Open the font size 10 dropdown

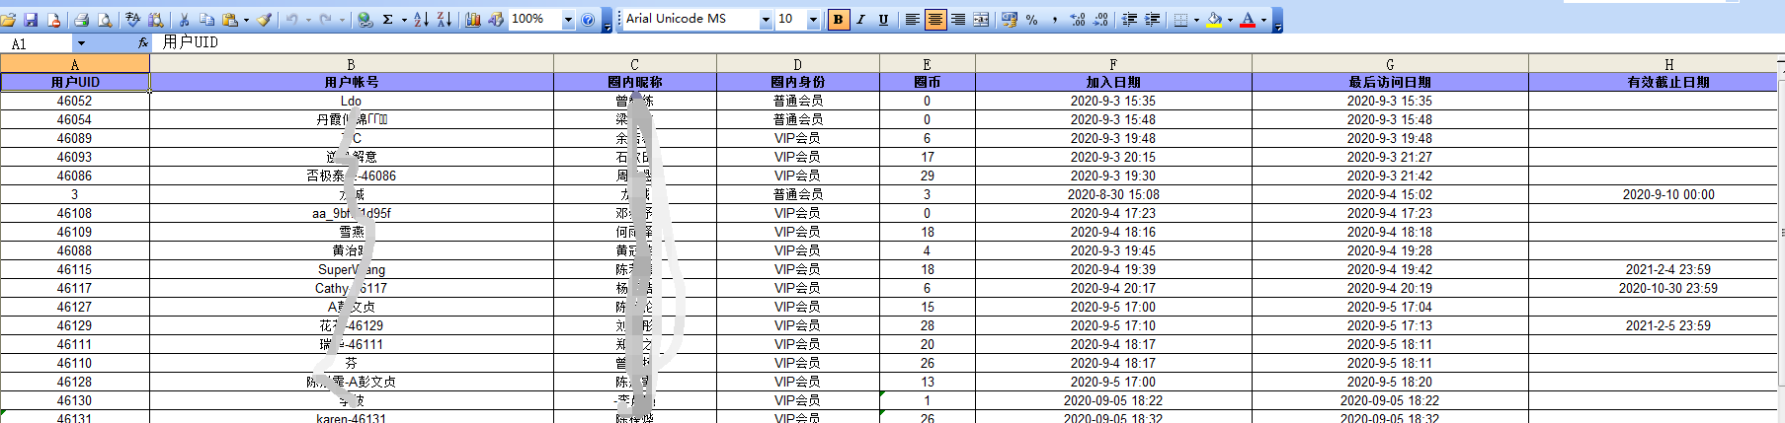pos(813,20)
